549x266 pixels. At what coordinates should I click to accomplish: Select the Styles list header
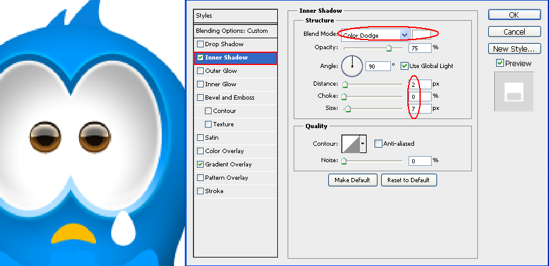pos(235,16)
